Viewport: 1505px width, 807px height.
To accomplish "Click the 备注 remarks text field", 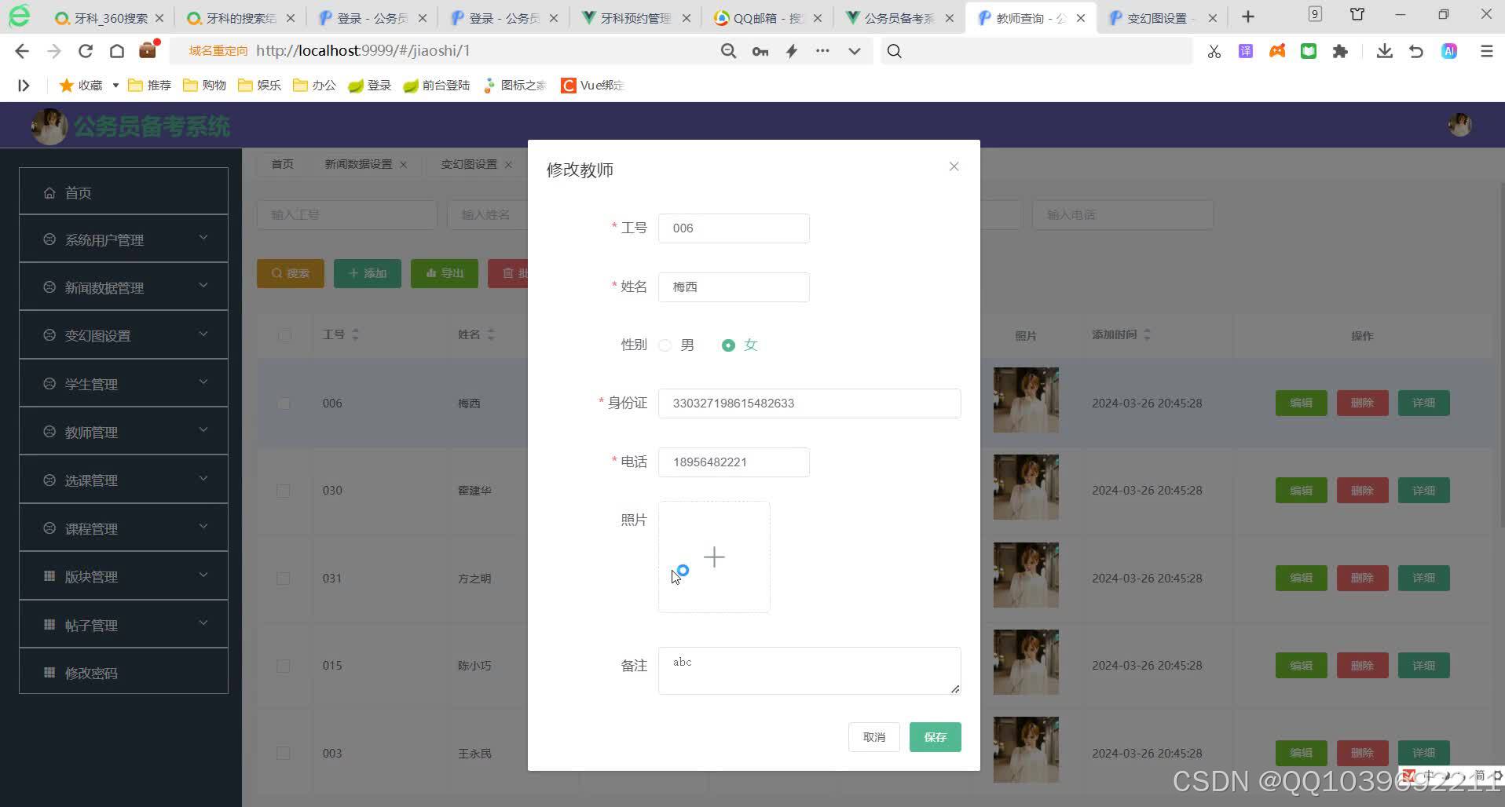I will point(808,670).
